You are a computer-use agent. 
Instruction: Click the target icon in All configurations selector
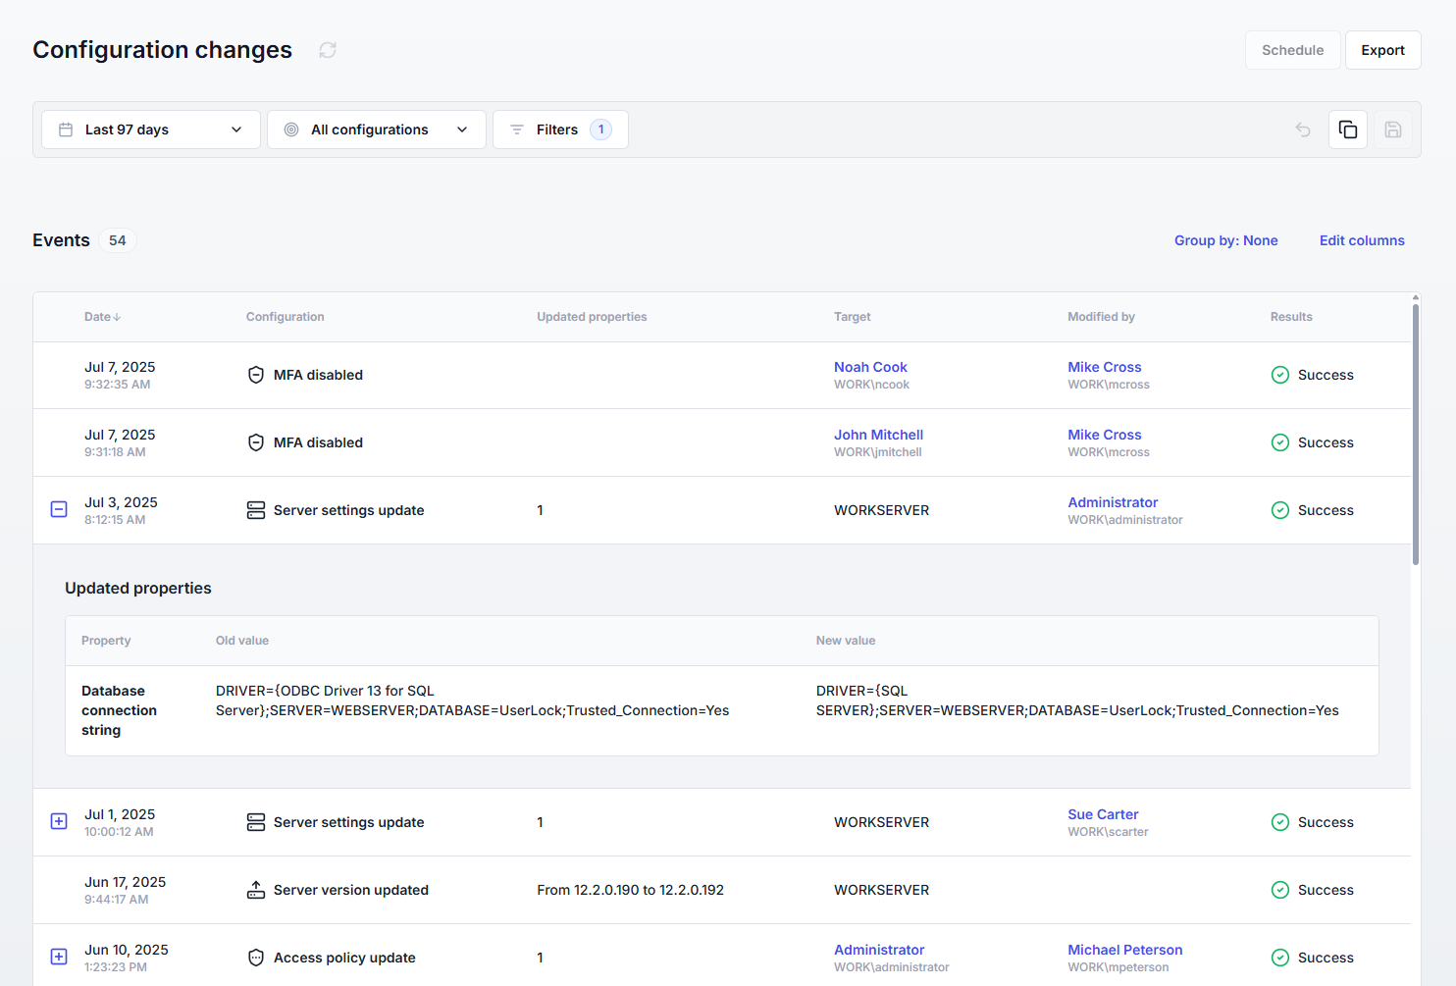point(290,129)
